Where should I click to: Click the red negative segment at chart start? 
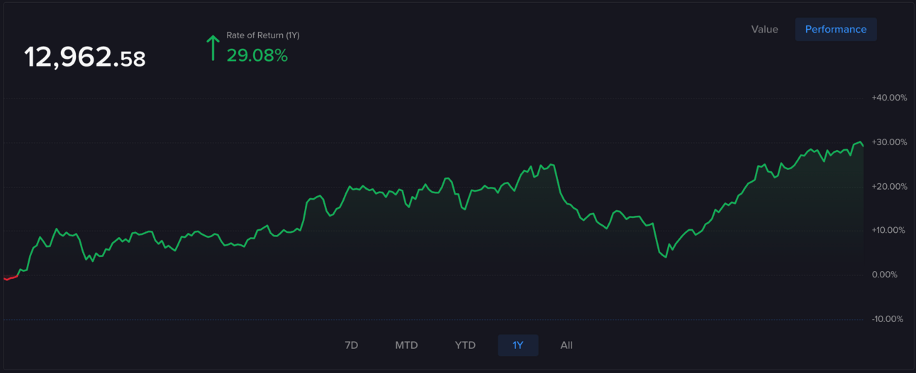[x=10, y=277]
